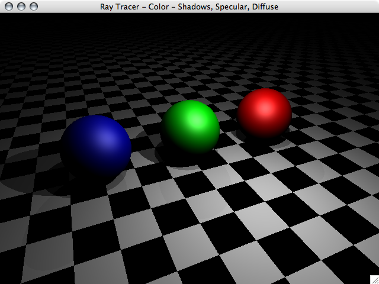Click the Ray Tracer window title text
The height and width of the screenshot is (284, 379).
coord(189,7)
